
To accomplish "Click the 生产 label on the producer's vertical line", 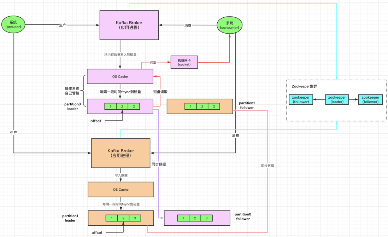I will tap(13, 133).
